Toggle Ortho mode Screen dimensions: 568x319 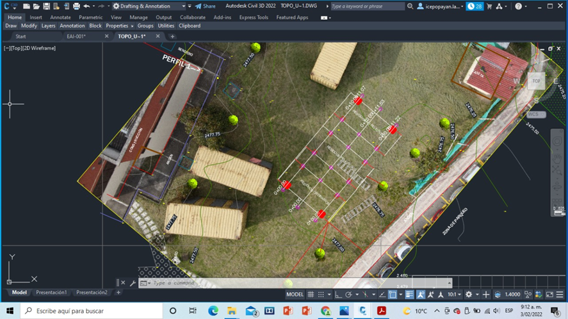pyautogui.click(x=338, y=295)
